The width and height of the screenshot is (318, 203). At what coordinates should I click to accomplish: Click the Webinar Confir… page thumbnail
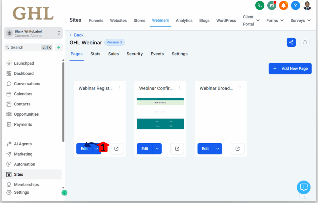click(160, 113)
